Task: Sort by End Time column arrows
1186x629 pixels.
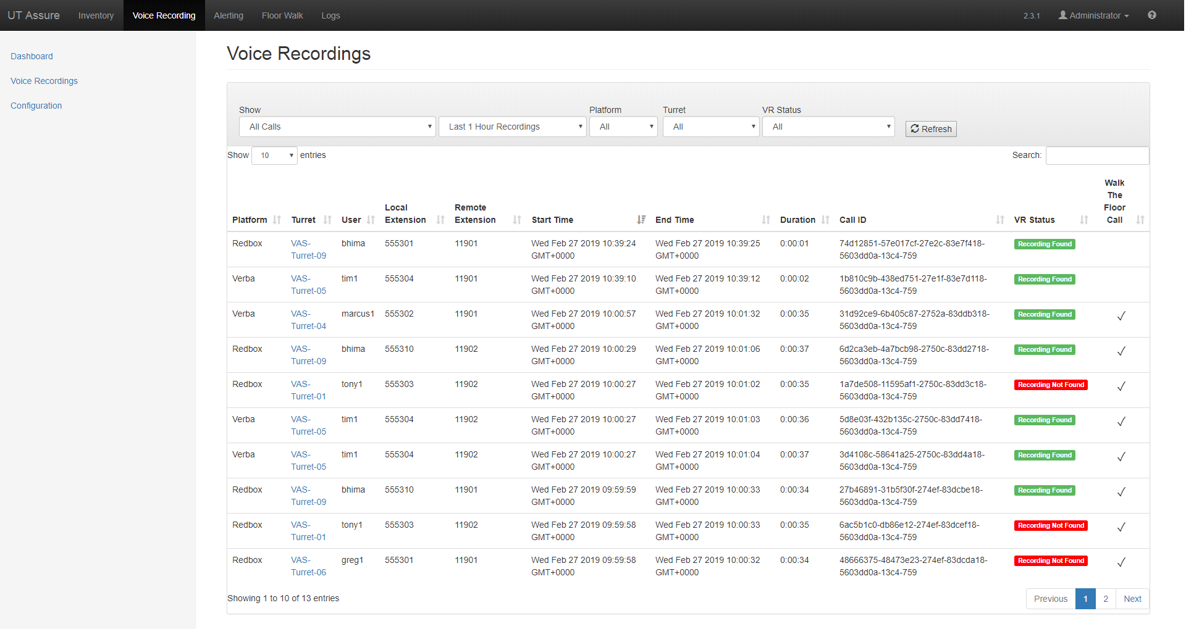Action: pos(766,220)
